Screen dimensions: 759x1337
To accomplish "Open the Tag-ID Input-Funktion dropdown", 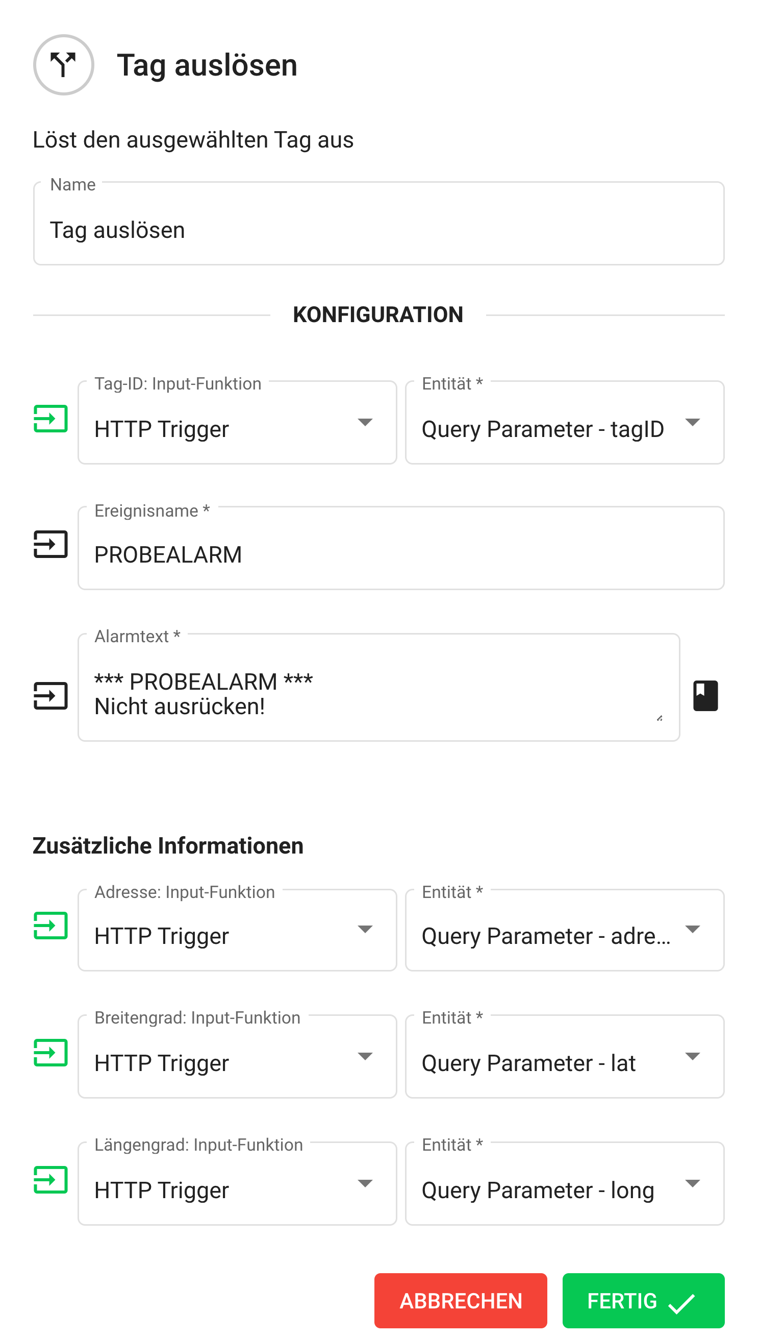I will click(237, 423).
